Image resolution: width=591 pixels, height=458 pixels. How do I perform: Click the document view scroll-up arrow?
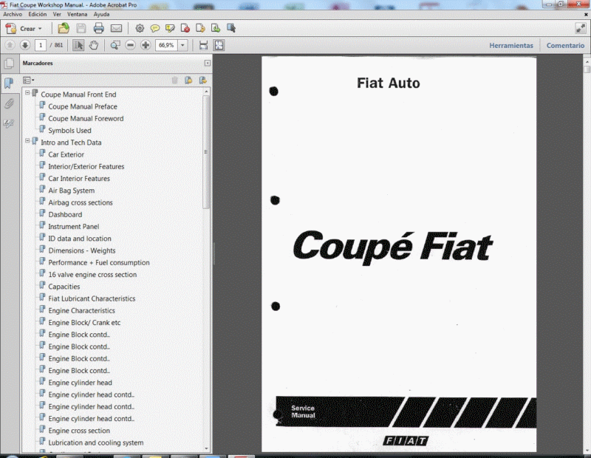[x=587, y=61]
